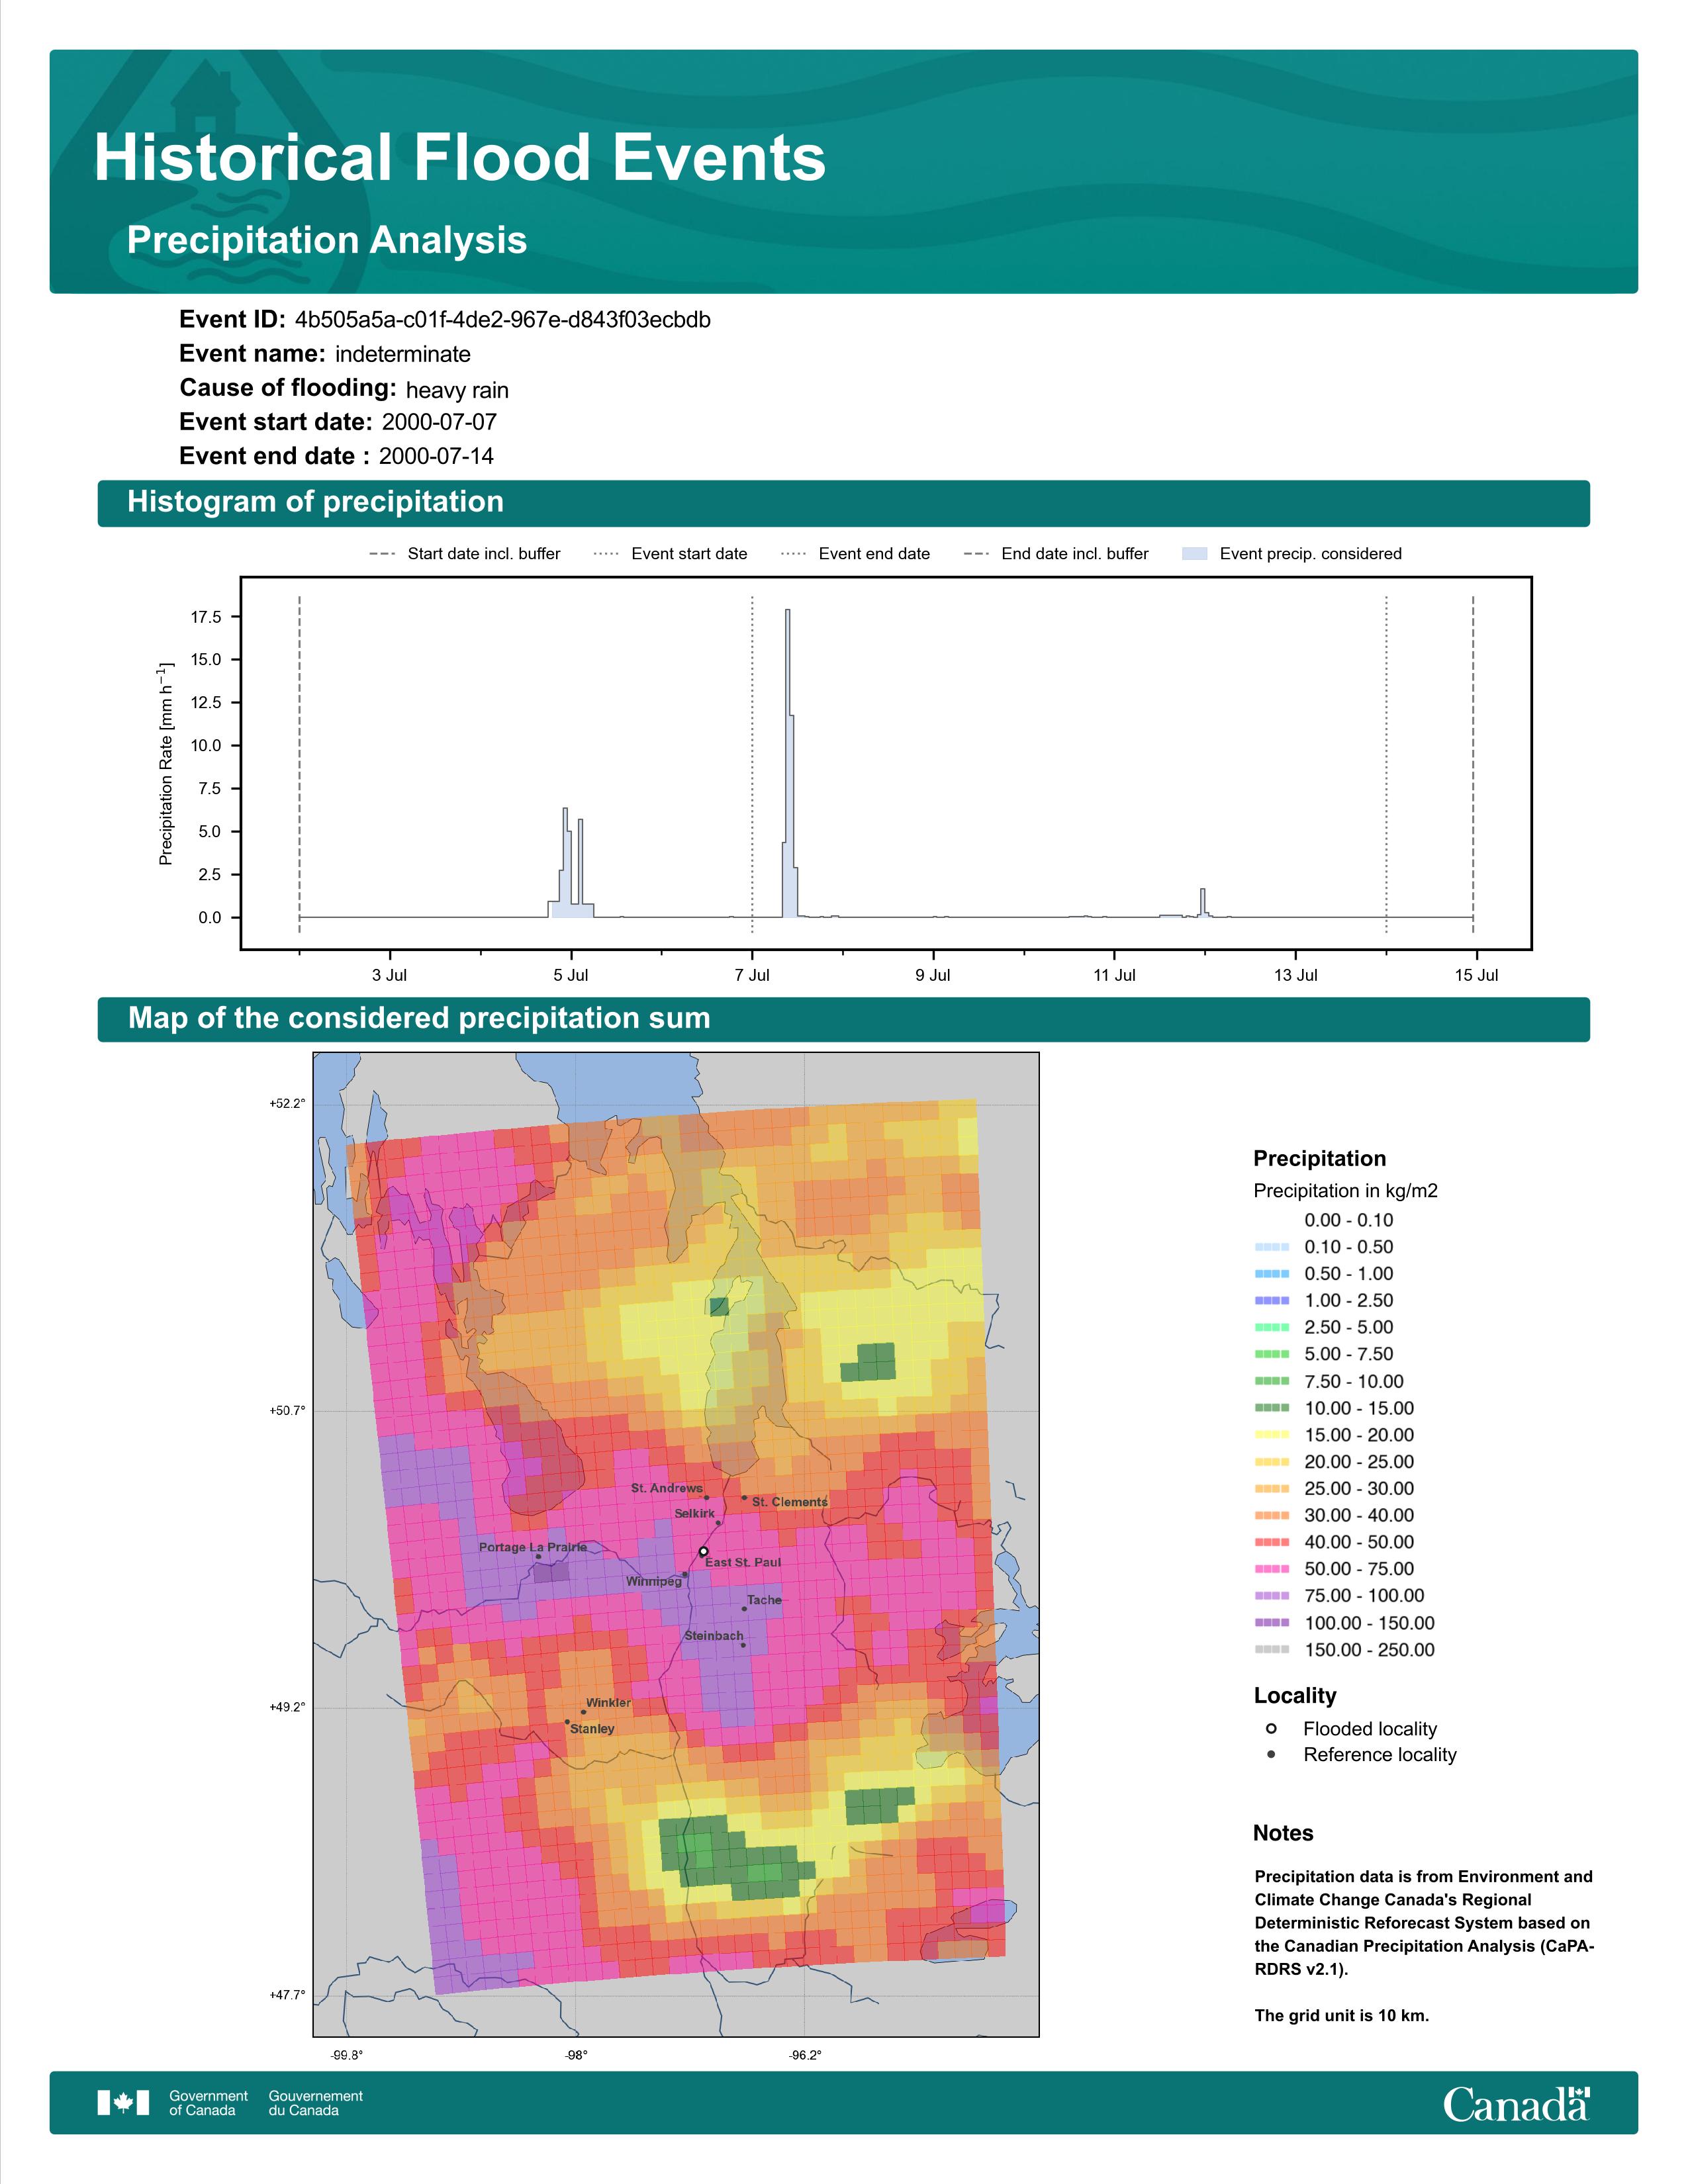Click the Precipitation Analysis subtitle
1688x2184 pixels.
[x=327, y=241]
